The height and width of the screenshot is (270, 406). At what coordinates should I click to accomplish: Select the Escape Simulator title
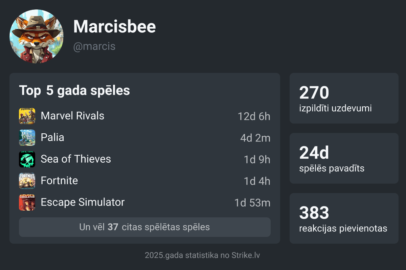83,202
